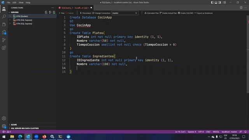Open the File menu

click(x=9, y=3)
